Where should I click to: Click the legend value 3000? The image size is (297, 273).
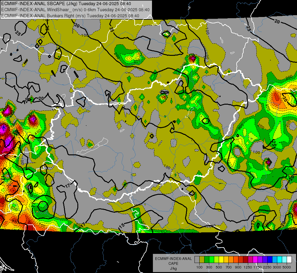click(x=277, y=267)
